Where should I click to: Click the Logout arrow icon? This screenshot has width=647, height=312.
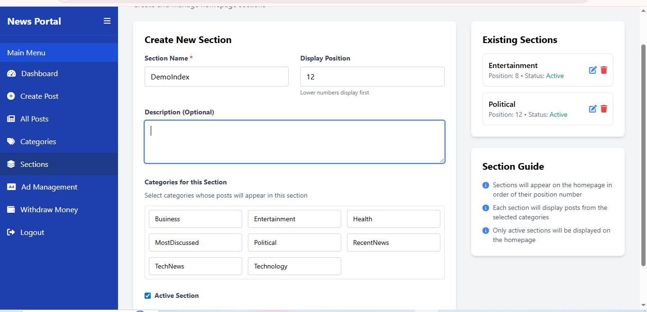(x=11, y=233)
